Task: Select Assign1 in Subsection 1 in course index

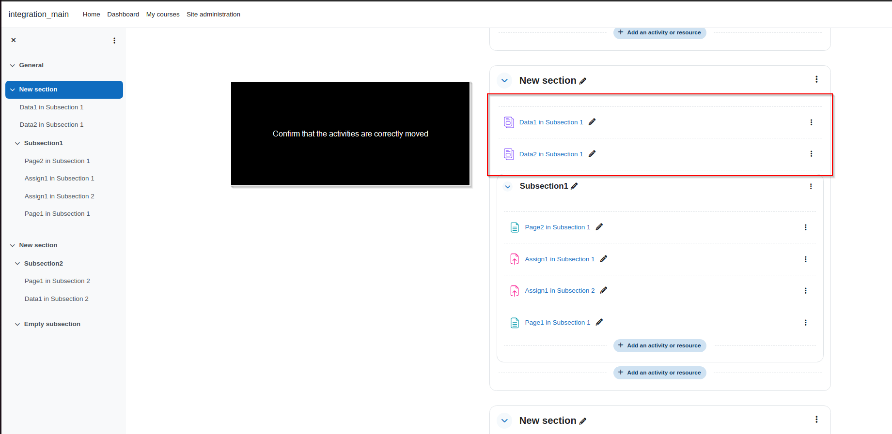Action: (x=59, y=179)
